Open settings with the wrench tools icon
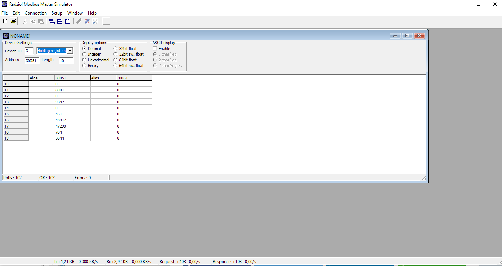 (x=95, y=21)
